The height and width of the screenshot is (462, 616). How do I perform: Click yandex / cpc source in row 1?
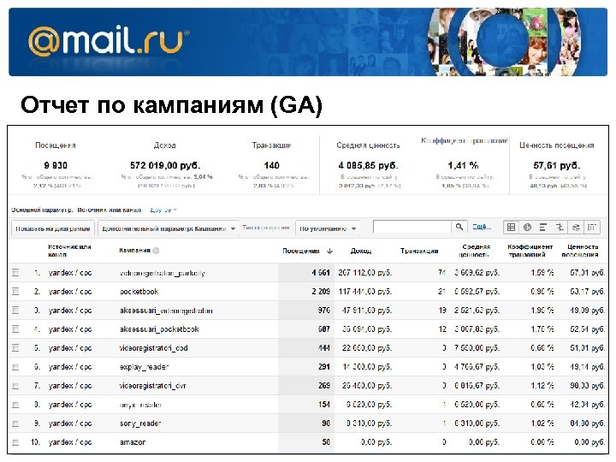click(70, 273)
